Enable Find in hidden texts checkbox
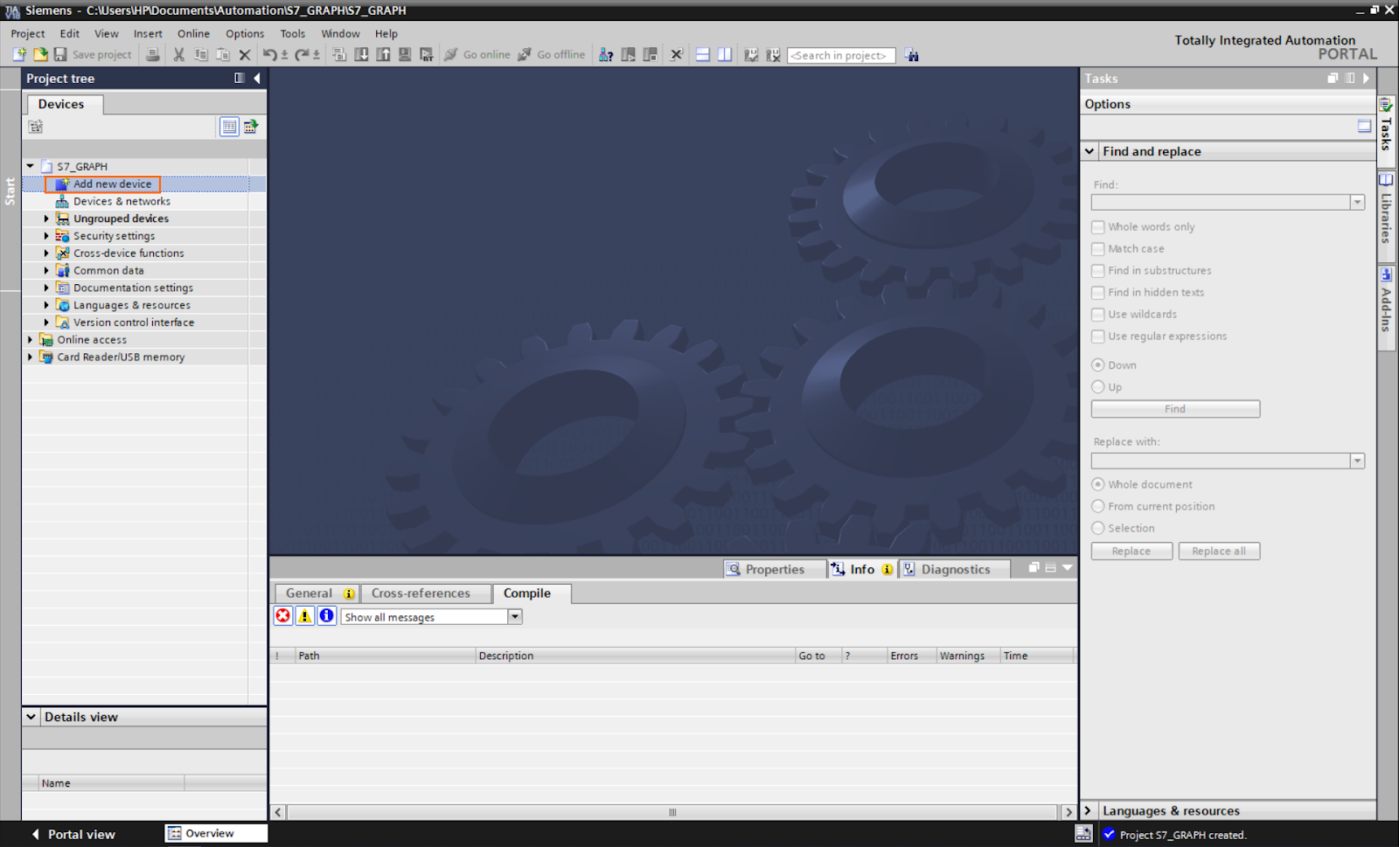 (x=1098, y=292)
